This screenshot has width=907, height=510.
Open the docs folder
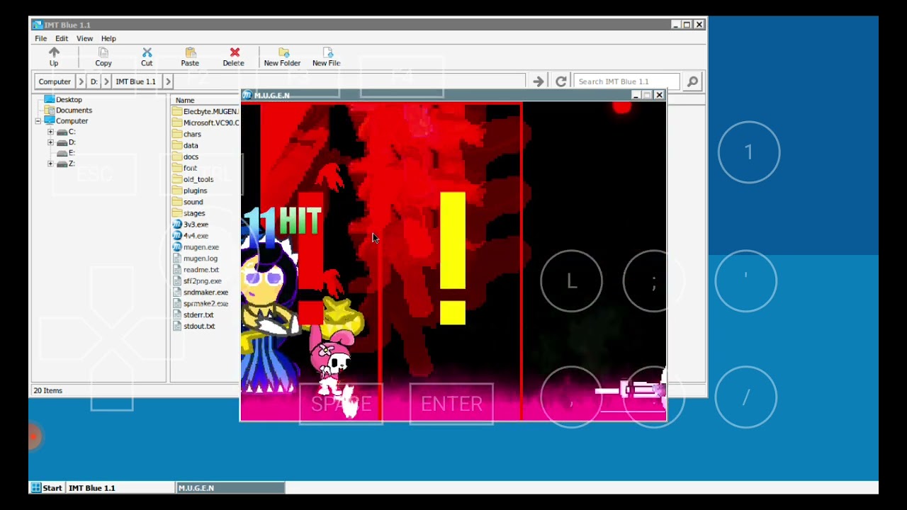pyautogui.click(x=186, y=157)
